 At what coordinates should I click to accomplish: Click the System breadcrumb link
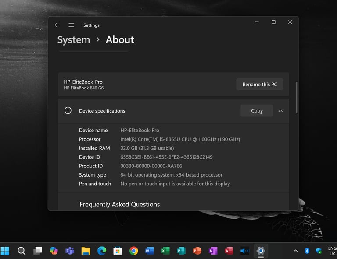coord(73,40)
